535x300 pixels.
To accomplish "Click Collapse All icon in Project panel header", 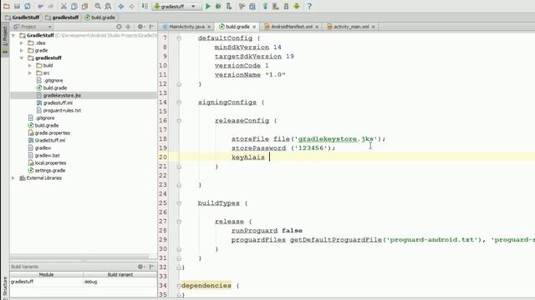I will tap(129, 27).
